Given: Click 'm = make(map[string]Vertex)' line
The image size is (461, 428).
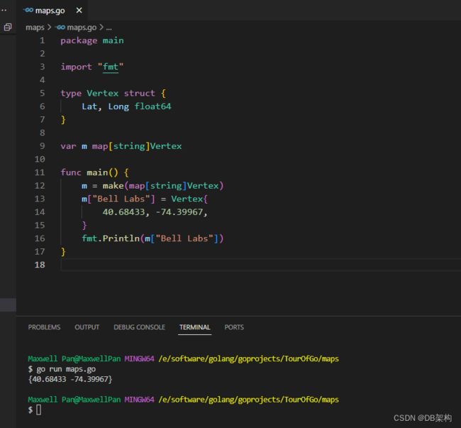Looking at the screenshot, I should click(152, 186).
